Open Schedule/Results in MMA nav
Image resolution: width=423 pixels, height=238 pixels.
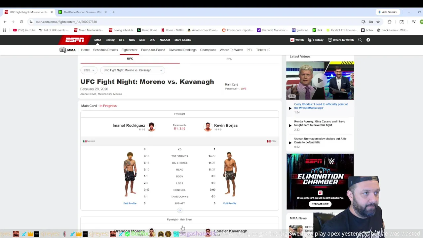[105, 50]
